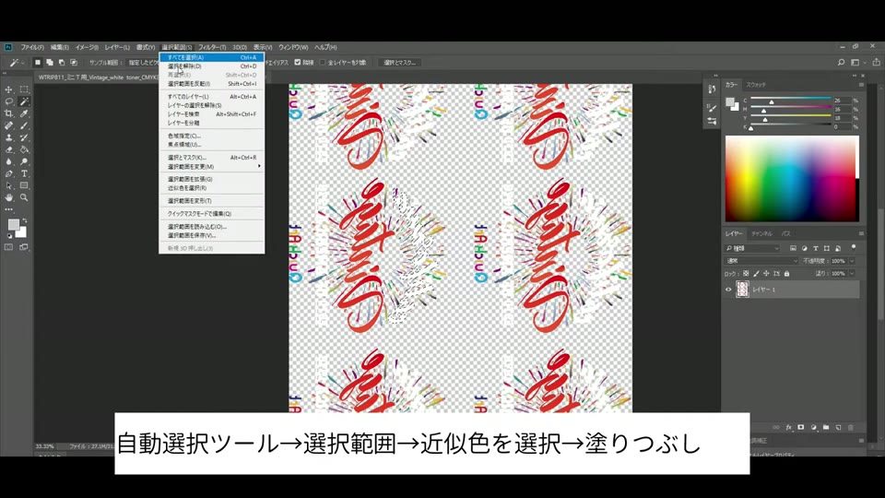Viewport: 885px width, 498px height.
Task: Choose 選択を解除(D) in the menu
Action: 212,66
